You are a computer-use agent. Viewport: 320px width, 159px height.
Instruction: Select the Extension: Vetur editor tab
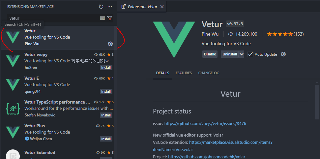[142, 7]
